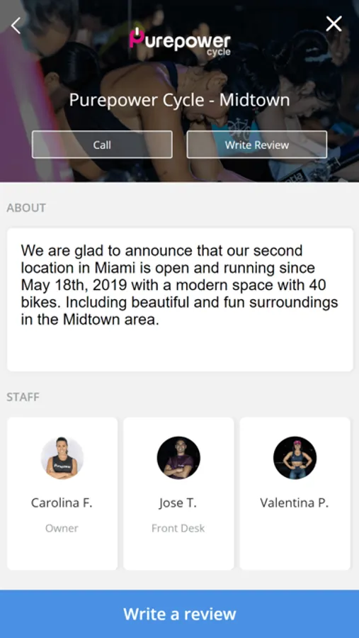The image size is (359, 638).
Task: Tap the Purepower Cycle - Midtown title
Action: pyautogui.click(x=180, y=100)
